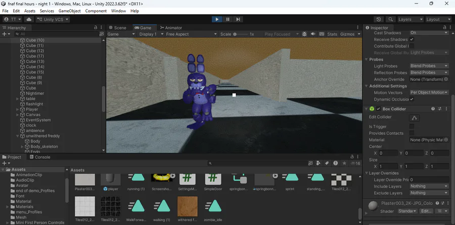Advance one frame with the Step button

pos(238,19)
